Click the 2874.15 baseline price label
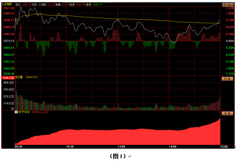This screenshot has height=163, width=236. tap(9, 41)
